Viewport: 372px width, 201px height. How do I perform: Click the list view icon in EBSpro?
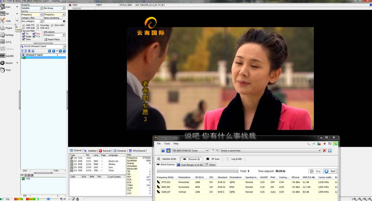(330, 144)
